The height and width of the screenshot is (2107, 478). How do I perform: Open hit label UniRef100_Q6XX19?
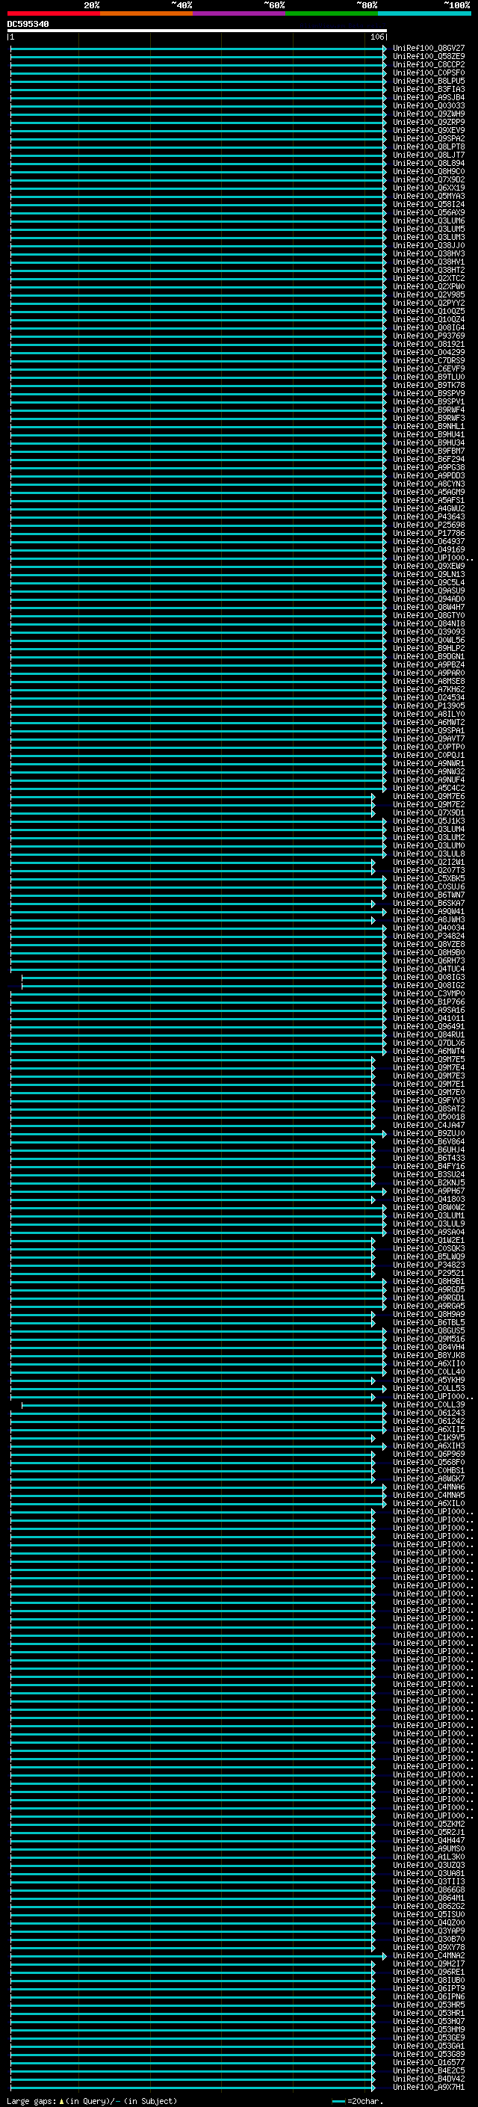pos(428,188)
